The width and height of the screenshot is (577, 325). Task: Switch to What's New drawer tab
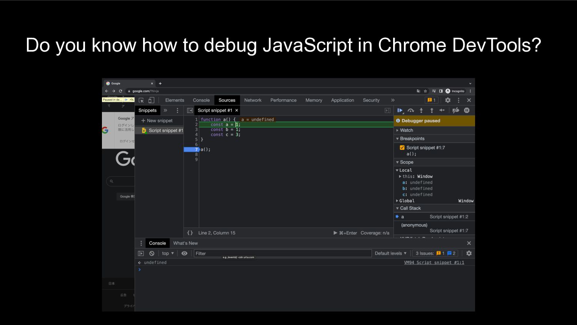click(185, 243)
